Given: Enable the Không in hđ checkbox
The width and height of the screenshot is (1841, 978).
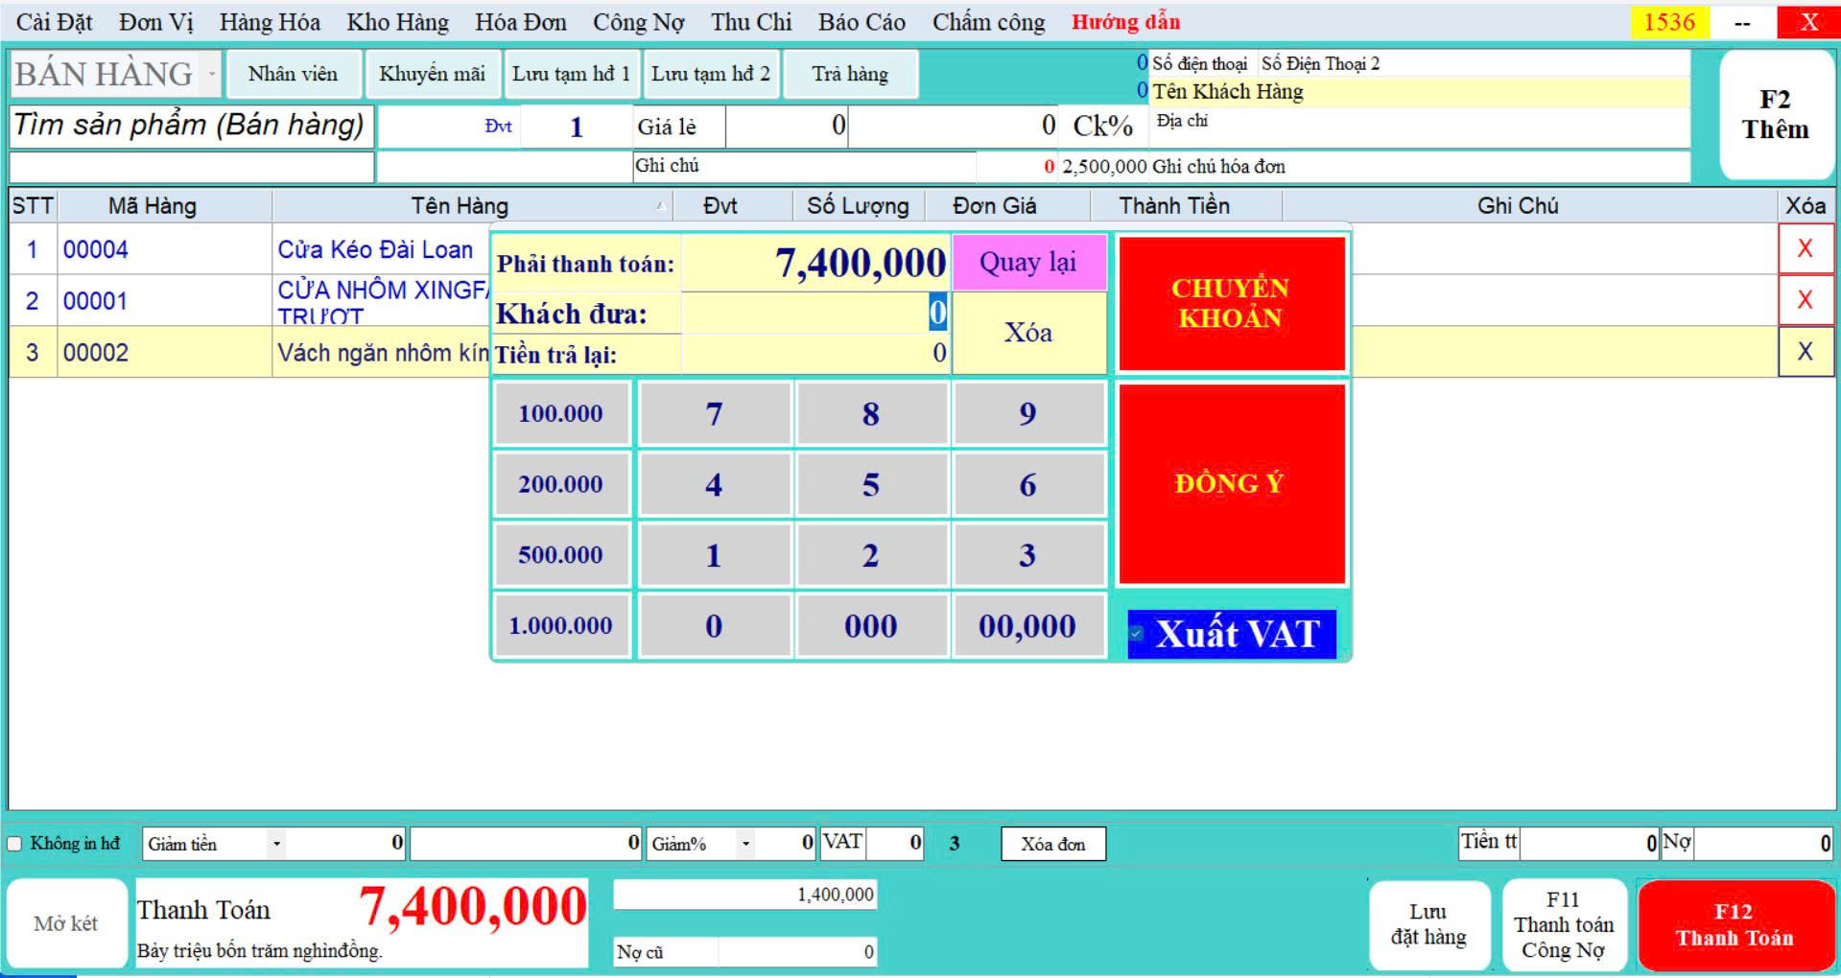Looking at the screenshot, I should 15,844.
